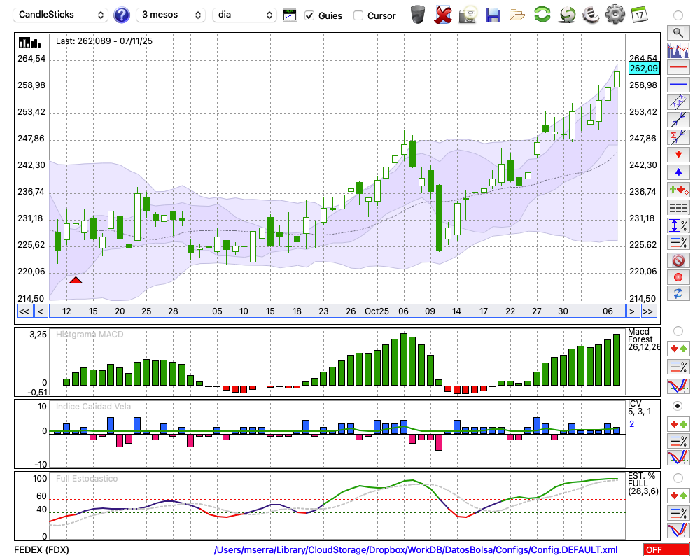Click the red triangle marker on chart

point(76,280)
